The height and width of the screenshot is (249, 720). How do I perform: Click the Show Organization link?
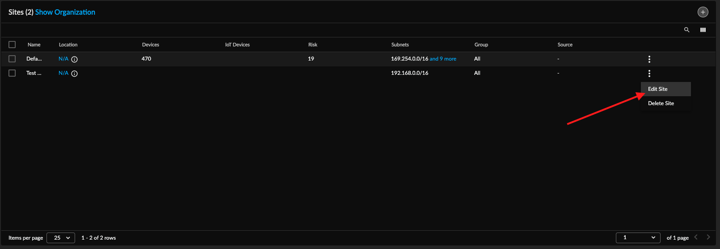click(x=65, y=12)
